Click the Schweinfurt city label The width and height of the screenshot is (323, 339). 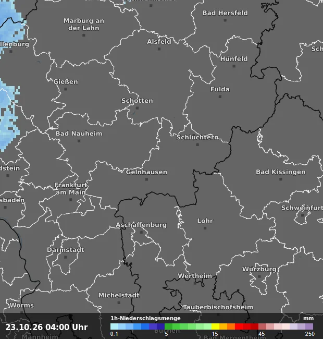(302, 208)
